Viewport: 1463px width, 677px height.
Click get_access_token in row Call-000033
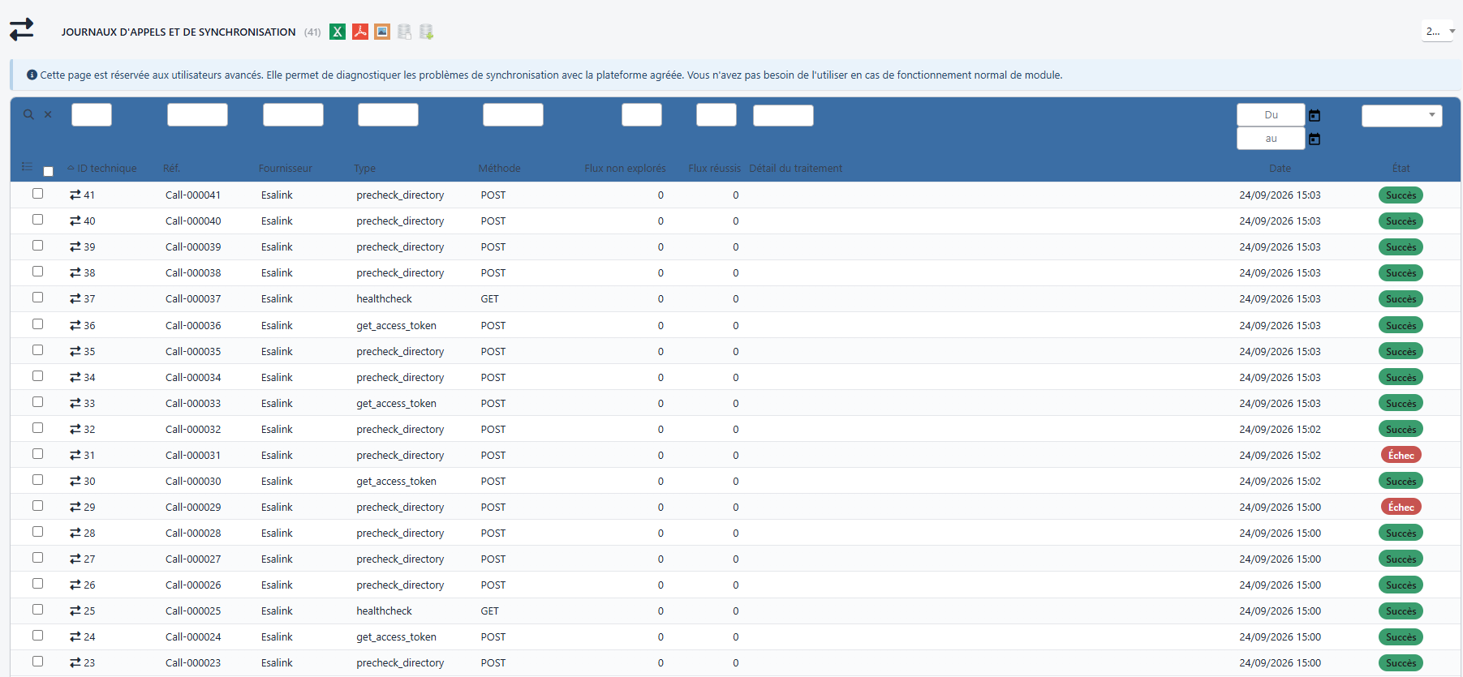point(396,404)
